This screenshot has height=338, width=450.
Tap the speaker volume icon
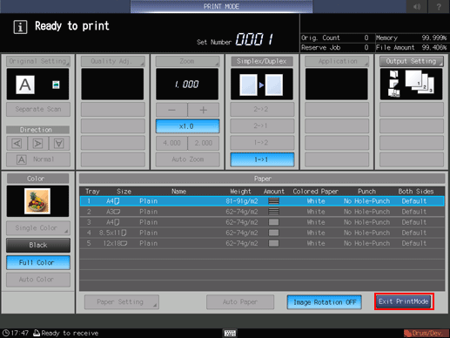tap(417, 7)
